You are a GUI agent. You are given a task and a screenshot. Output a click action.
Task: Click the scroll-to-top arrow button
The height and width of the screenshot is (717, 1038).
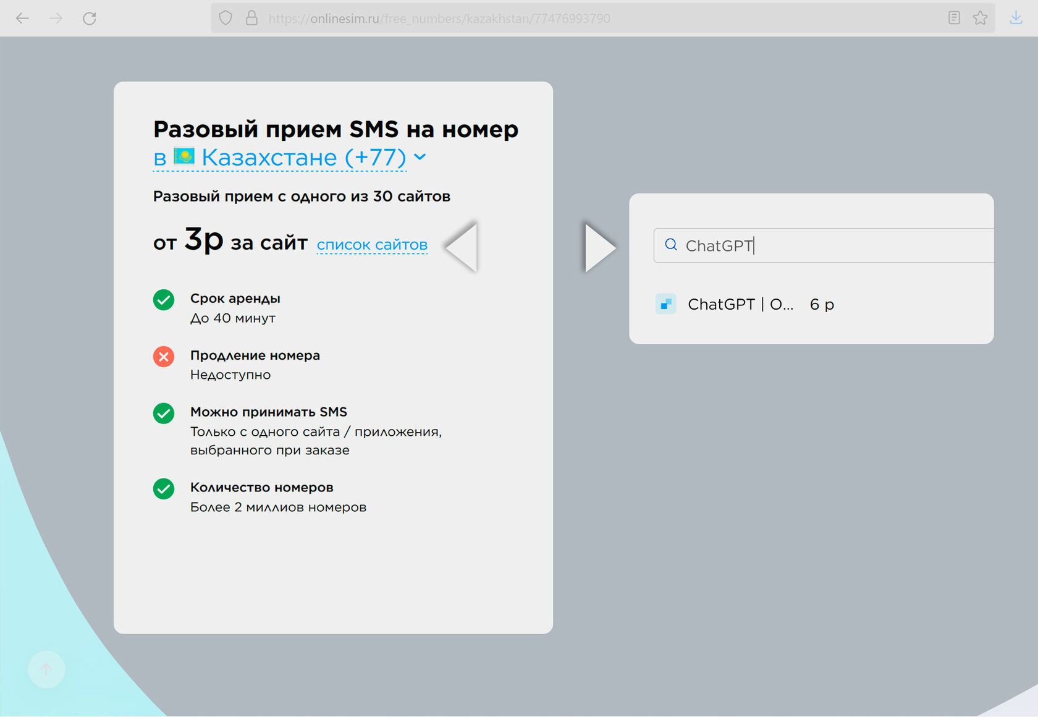[46, 669]
